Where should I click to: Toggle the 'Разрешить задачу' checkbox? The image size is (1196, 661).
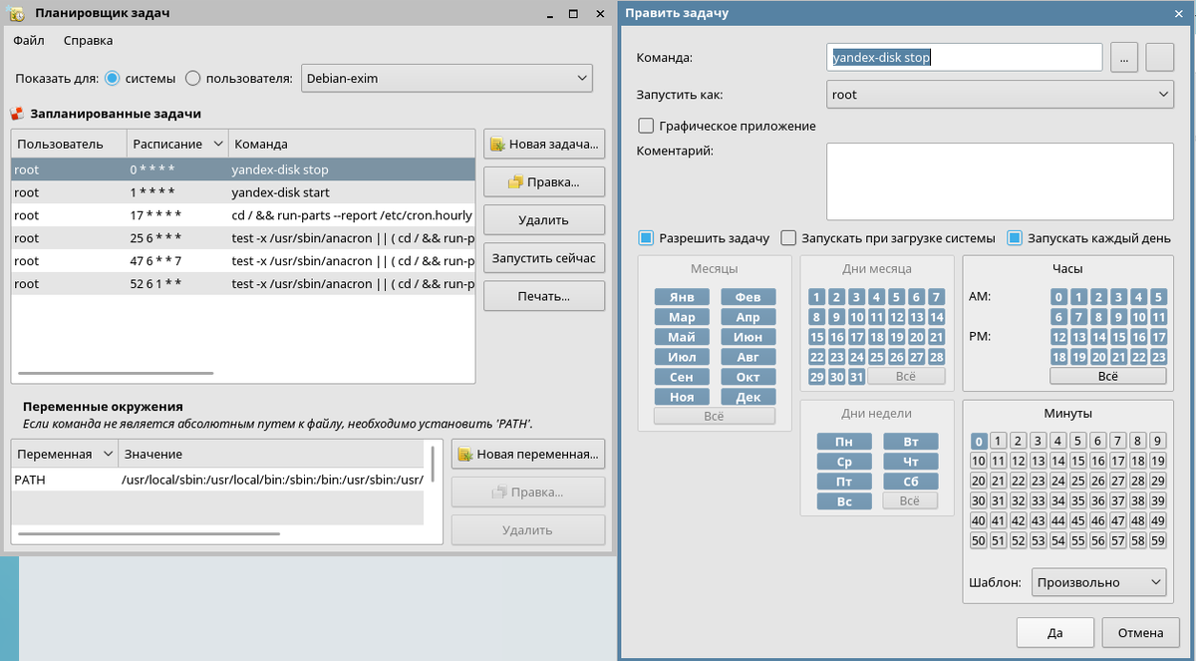coord(646,238)
